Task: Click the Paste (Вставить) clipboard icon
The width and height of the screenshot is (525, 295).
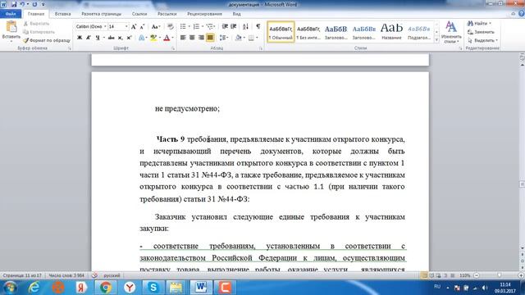Action: click(11, 27)
